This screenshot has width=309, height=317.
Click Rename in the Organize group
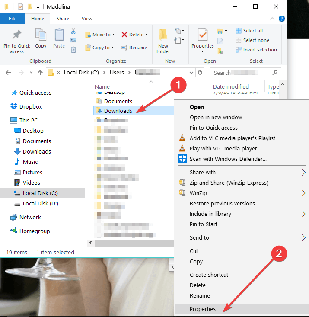(134, 48)
